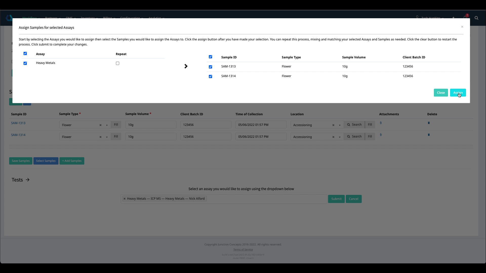
Task: Expand Location dropdown arrow for SAM-1314
Action: click(x=340, y=137)
